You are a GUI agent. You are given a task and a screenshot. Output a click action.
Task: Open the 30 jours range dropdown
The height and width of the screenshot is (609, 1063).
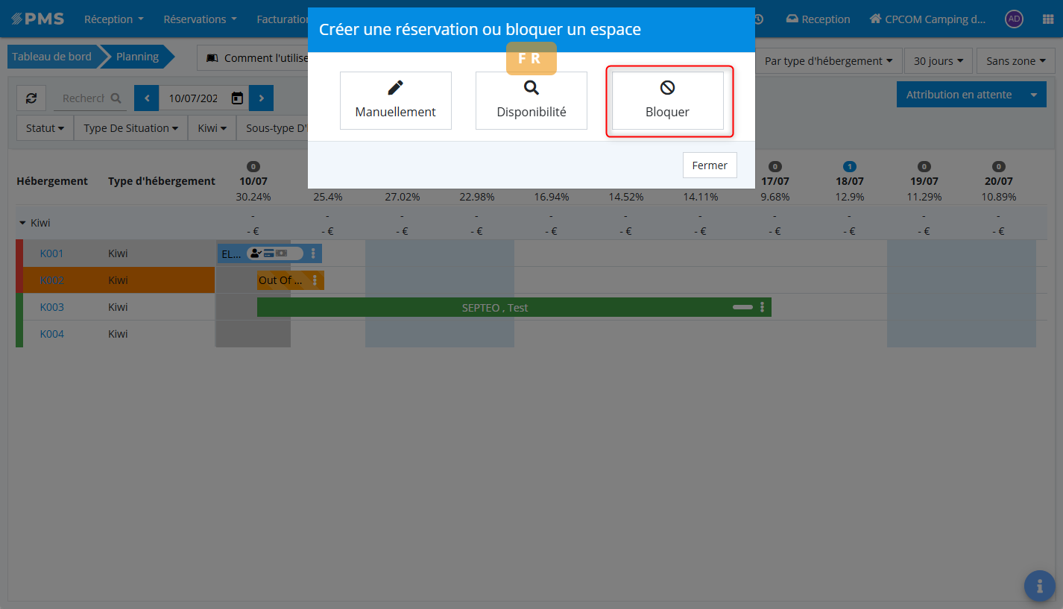click(x=938, y=61)
